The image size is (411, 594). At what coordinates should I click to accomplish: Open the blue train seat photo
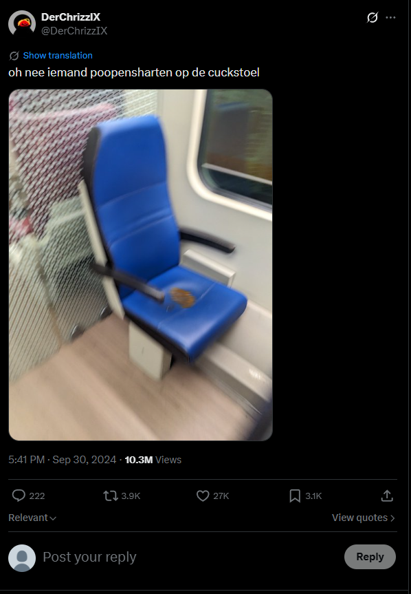[141, 265]
